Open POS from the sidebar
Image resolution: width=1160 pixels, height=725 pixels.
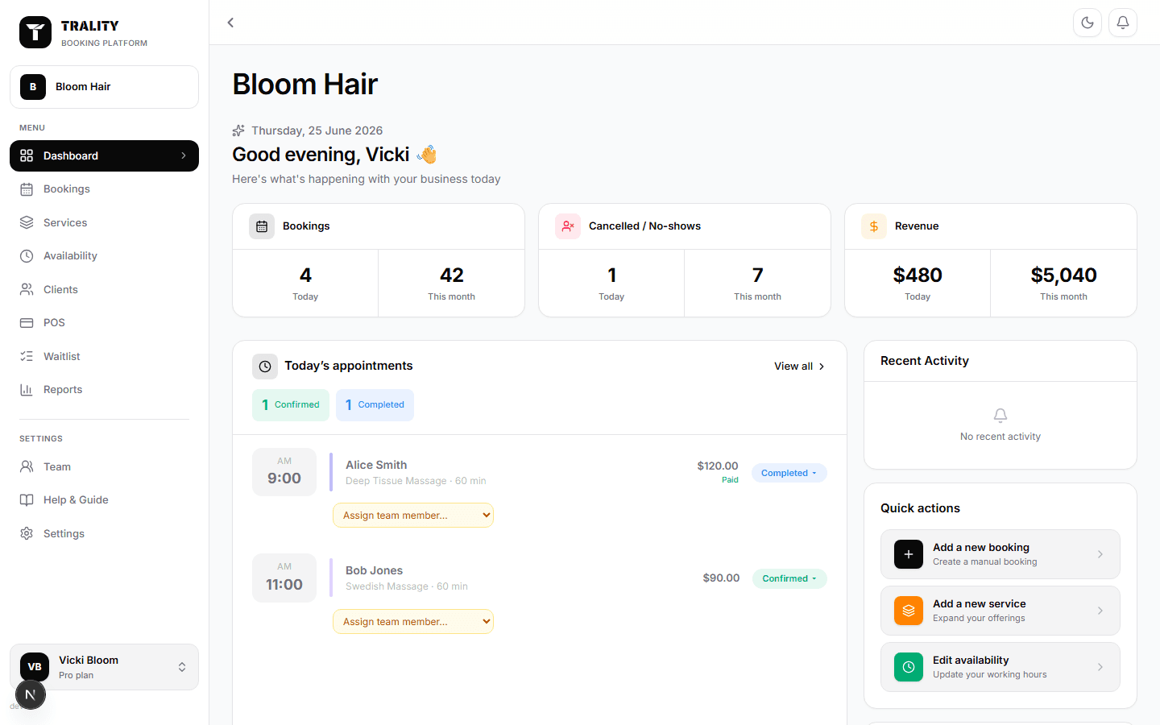104,323
